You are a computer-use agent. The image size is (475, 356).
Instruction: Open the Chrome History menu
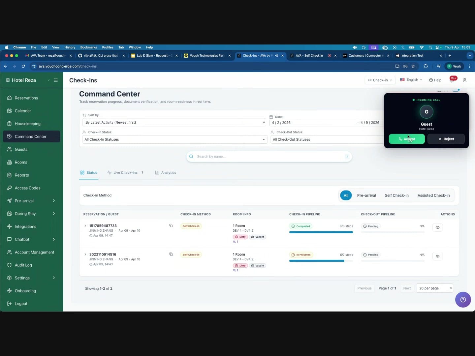pos(70,47)
